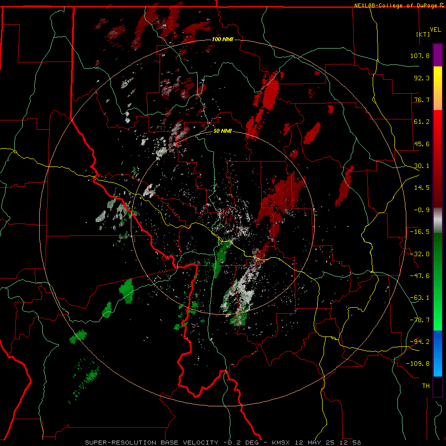Image resolution: width=446 pixels, height=446 pixels.
Task: Click the 50 NMI range ring label
Action: [x=223, y=131]
